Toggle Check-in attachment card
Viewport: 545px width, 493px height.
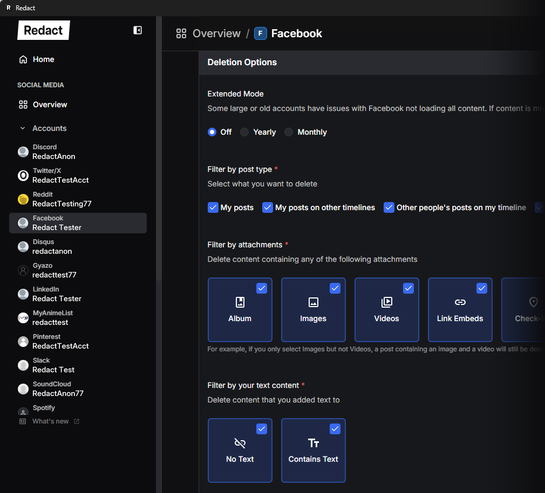(x=523, y=310)
